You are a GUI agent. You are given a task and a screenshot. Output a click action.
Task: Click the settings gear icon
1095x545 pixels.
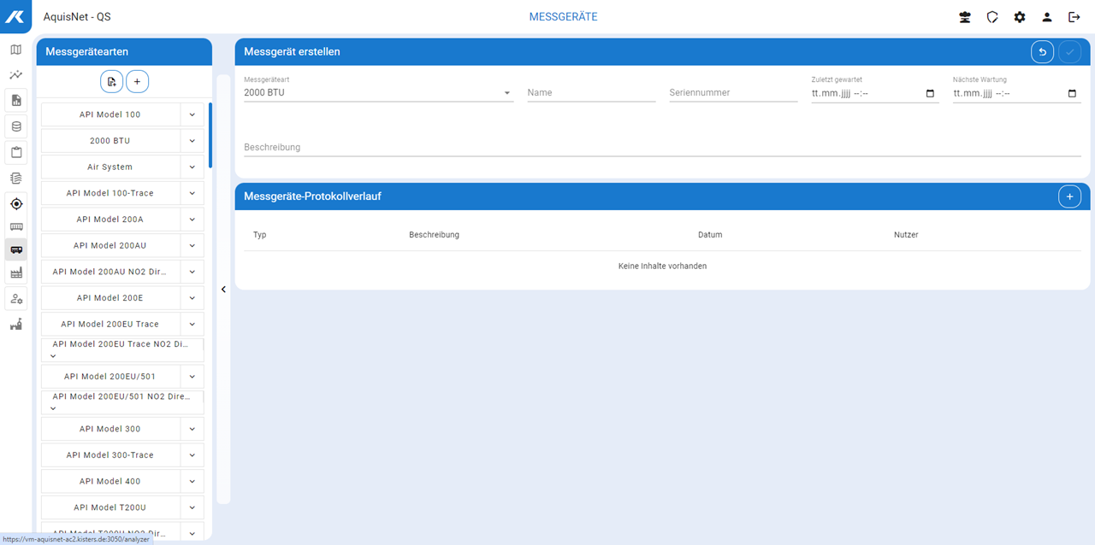[x=1020, y=17]
